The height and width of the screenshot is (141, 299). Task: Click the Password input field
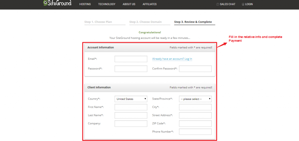131,69
